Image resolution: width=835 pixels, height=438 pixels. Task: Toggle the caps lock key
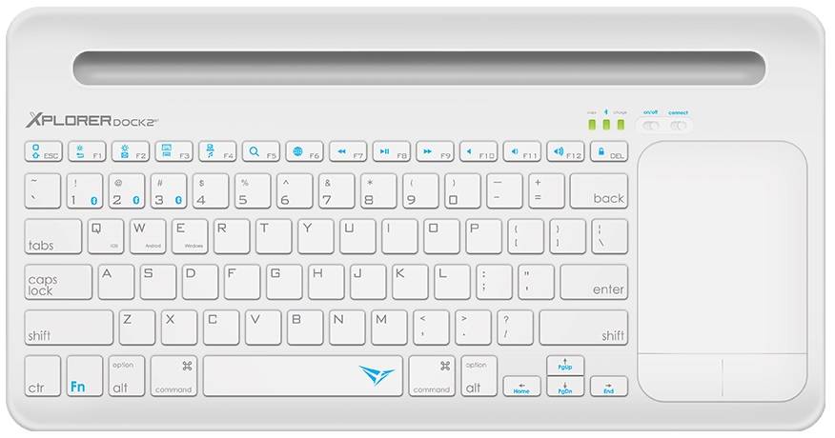click(x=58, y=282)
